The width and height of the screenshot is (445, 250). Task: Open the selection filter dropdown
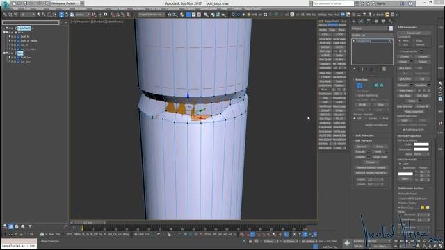tap(27, 15)
